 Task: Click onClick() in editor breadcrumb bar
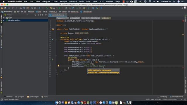coord(106,18)
